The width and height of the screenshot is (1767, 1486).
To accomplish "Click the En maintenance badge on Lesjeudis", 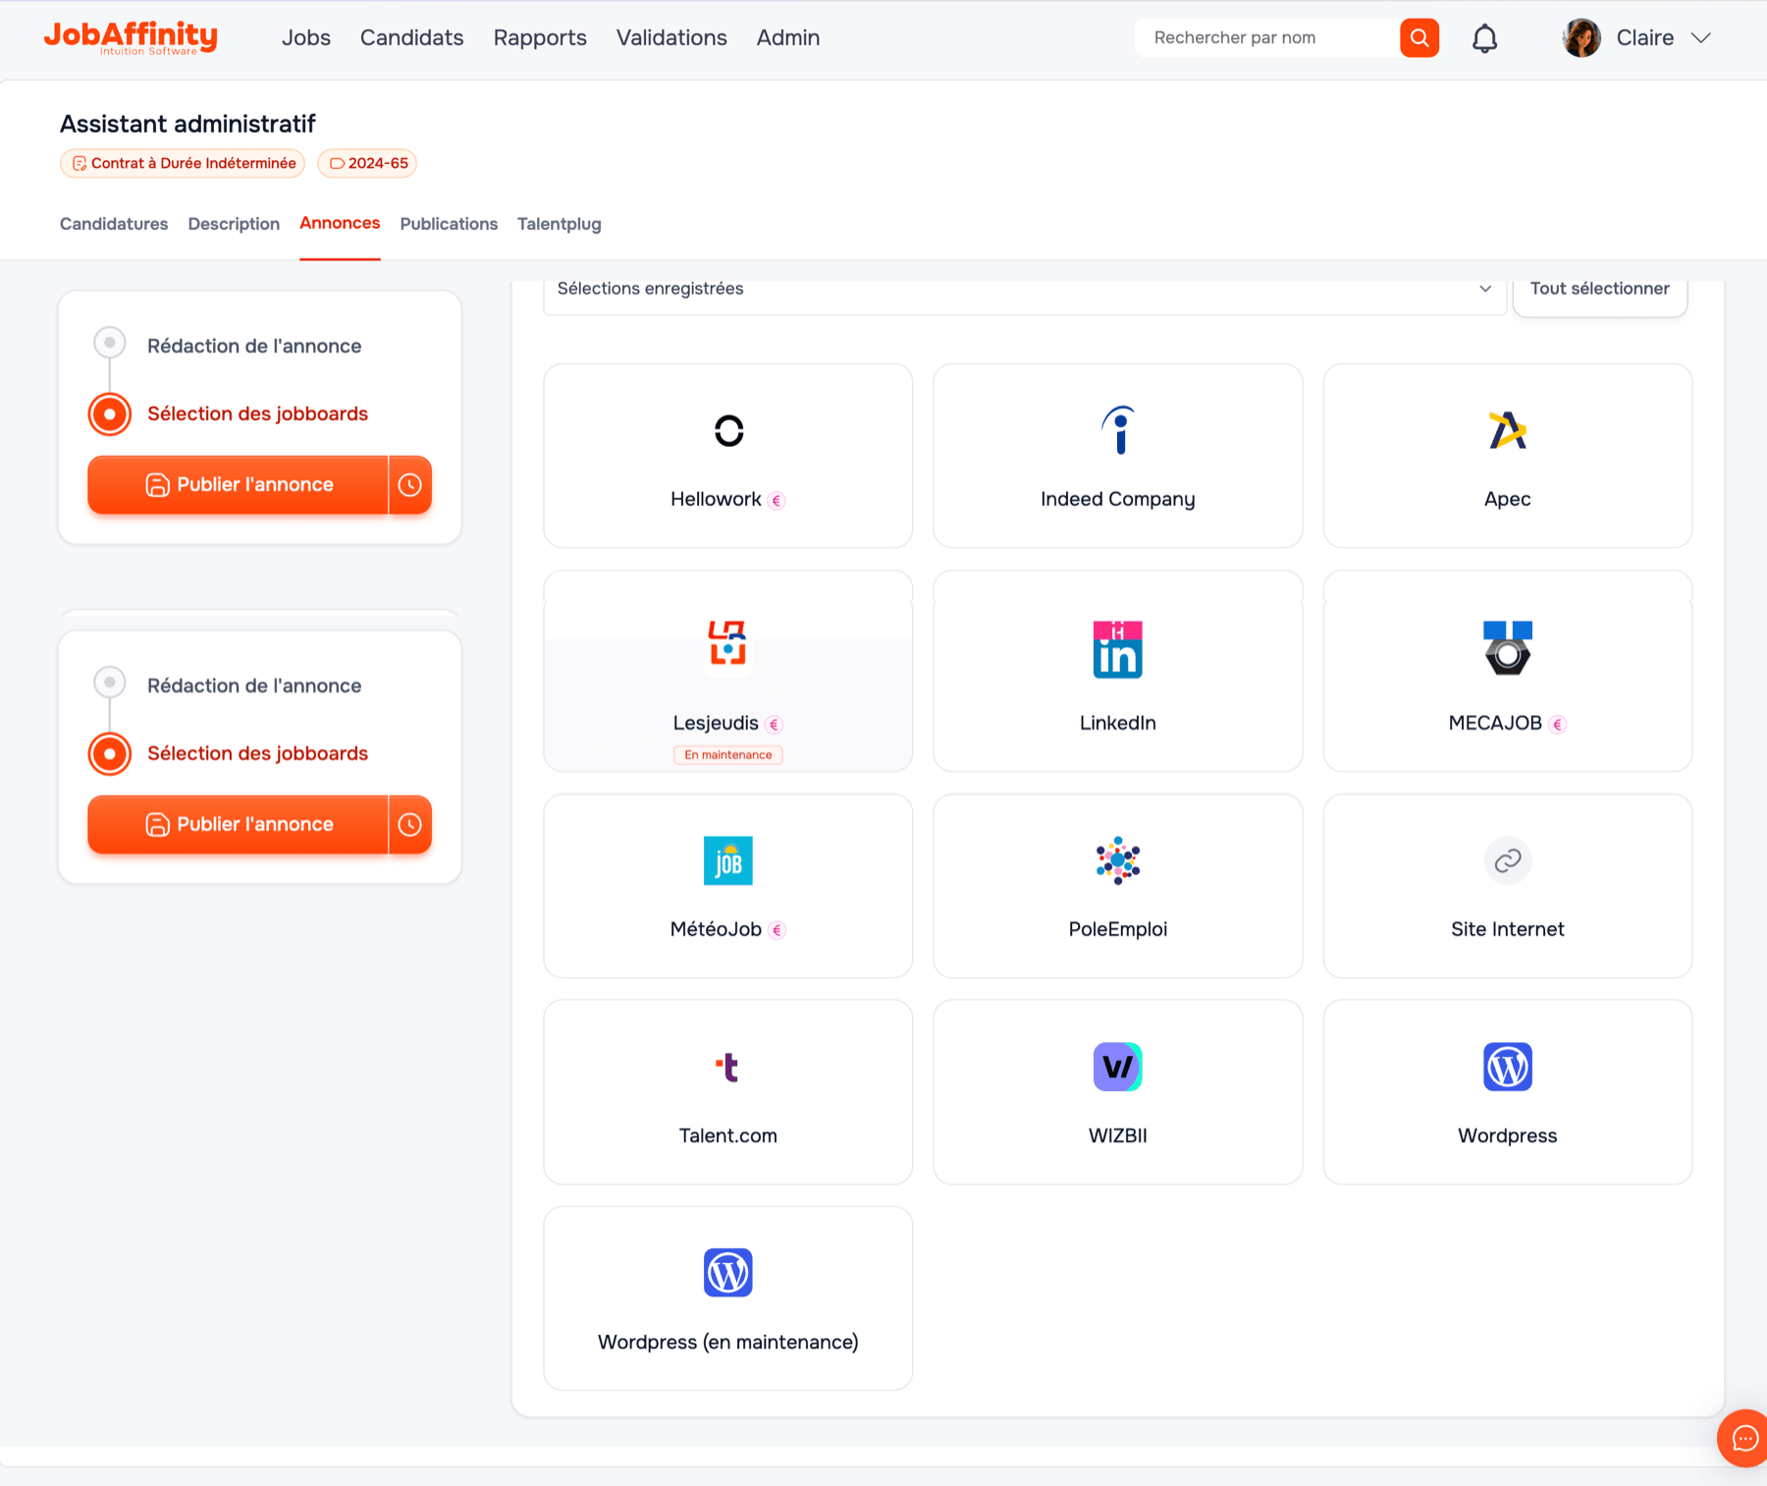I will (x=728, y=755).
